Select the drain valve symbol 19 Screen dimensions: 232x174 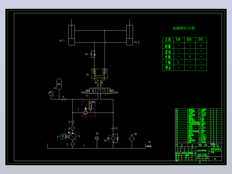149,146
